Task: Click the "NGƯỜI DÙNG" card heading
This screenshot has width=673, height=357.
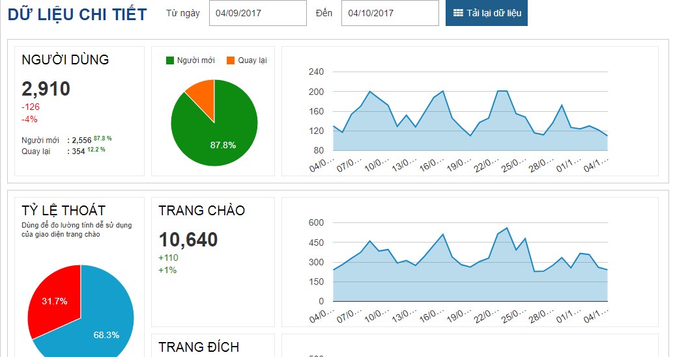Action: click(x=65, y=60)
